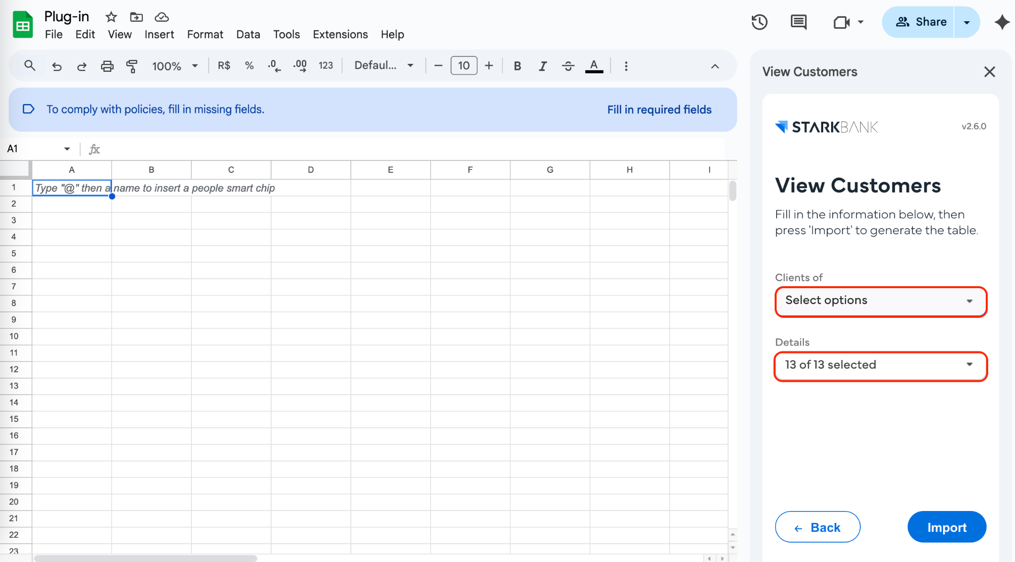Toggle italic formatting

point(543,66)
